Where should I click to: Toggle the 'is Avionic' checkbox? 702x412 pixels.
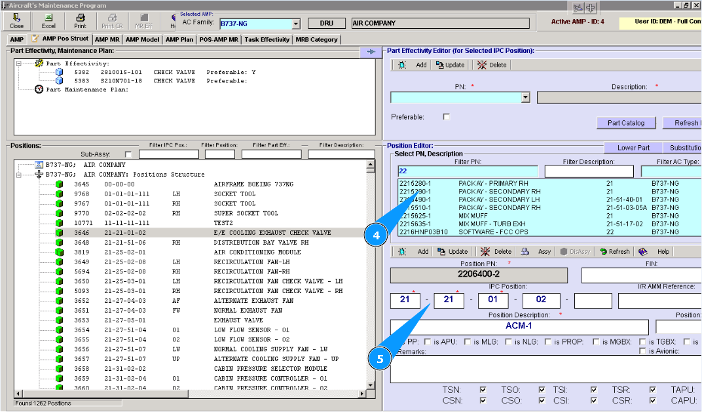pos(642,351)
